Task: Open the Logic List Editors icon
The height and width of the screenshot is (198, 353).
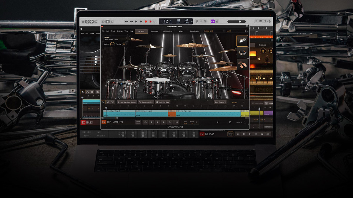Action: [256, 21]
